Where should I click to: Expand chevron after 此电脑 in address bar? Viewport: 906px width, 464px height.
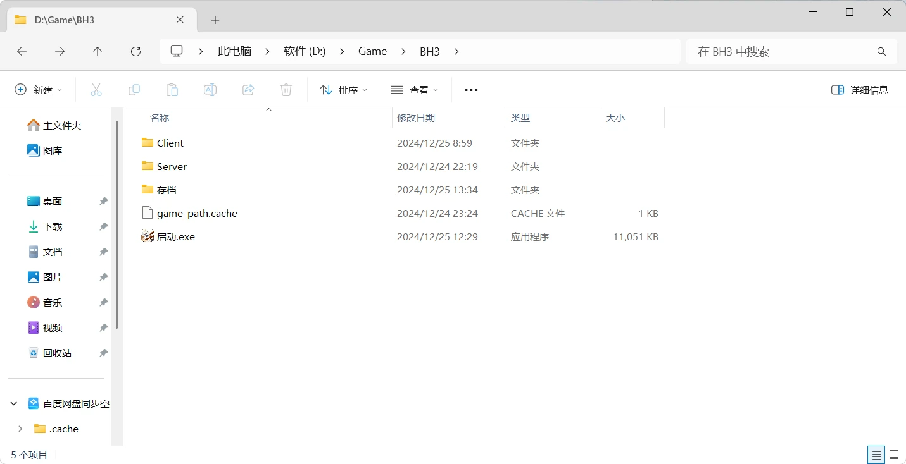click(267, 52)
